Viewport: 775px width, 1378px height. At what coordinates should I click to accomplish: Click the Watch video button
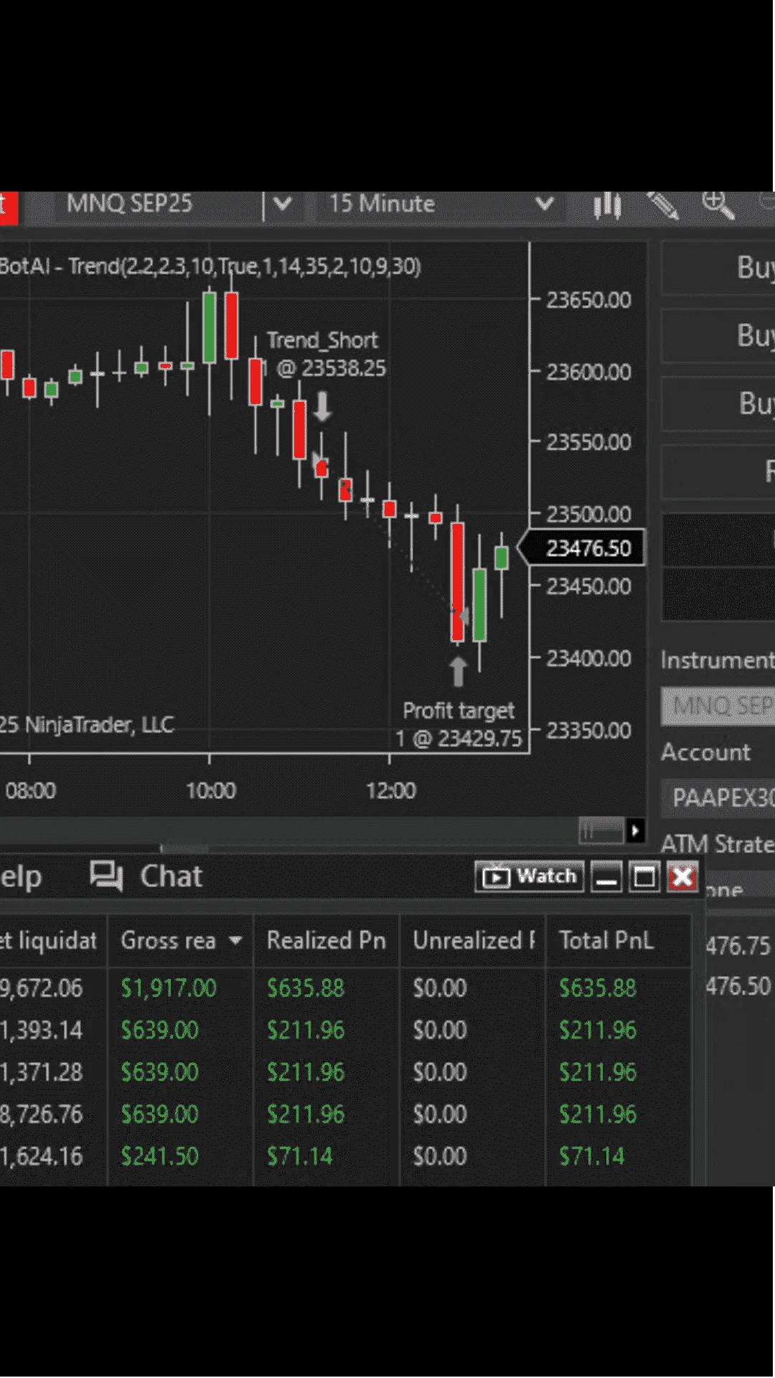(530, 876)
